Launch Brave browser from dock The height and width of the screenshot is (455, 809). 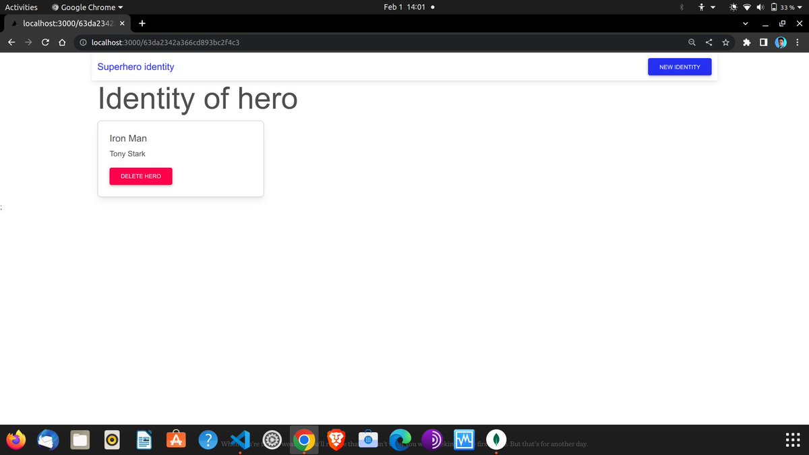[x=336, y=440]
